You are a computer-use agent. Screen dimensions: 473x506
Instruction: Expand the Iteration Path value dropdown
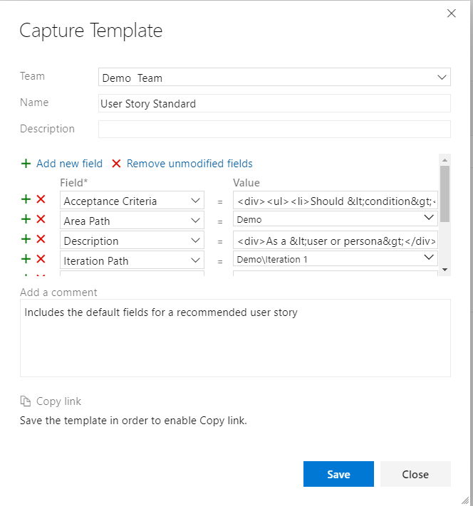(x=429, y=258)
